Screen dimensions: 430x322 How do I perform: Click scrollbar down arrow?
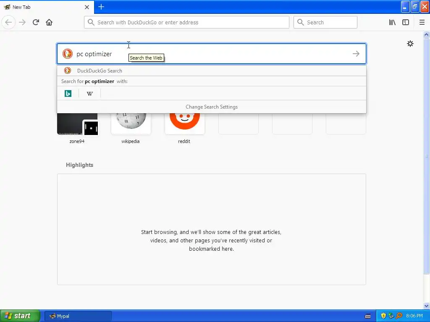point(426,306)
